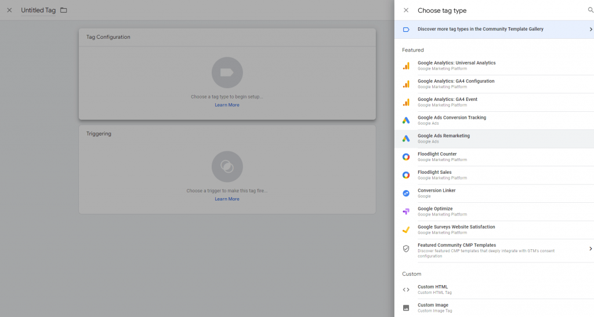Select Floodlight Sales tag type
The width and height of the screenshot is (594, 317).
pos(494,175)
